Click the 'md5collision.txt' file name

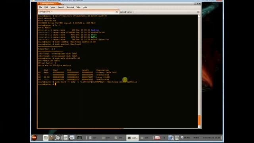coord(100,39)
